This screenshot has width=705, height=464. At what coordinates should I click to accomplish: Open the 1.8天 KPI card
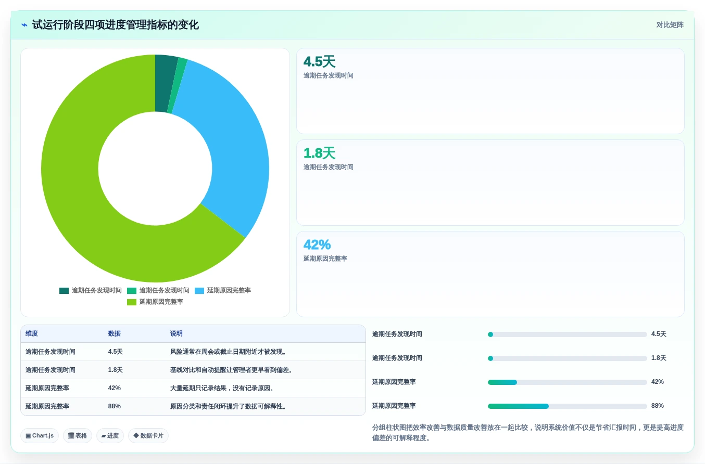[490, 183]
